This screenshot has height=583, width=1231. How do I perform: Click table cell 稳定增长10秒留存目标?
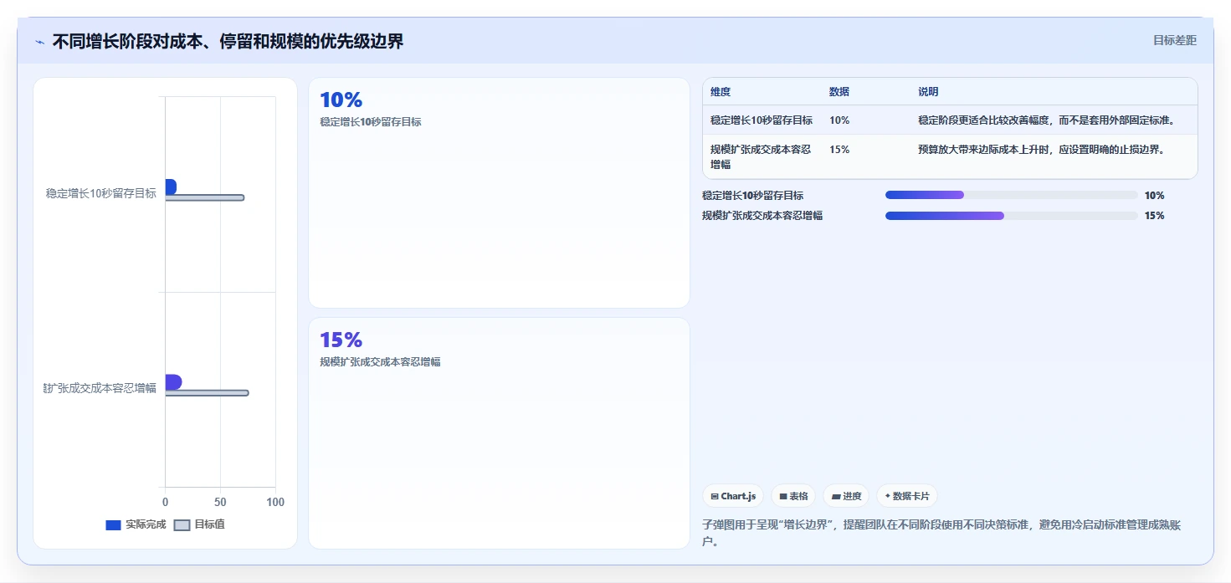[762, 120]
